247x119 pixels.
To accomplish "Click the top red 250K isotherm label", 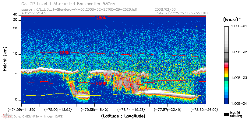I will 101,18.
